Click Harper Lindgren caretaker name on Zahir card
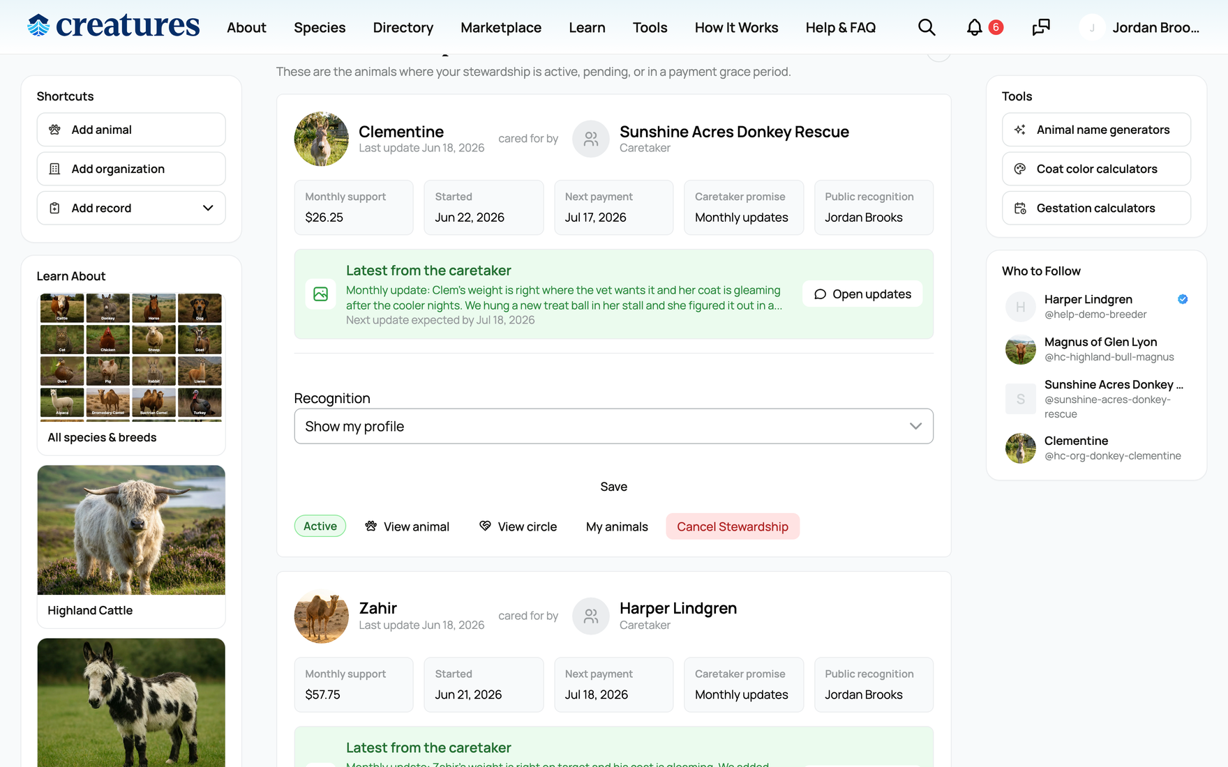 click(x=678, y=608)
